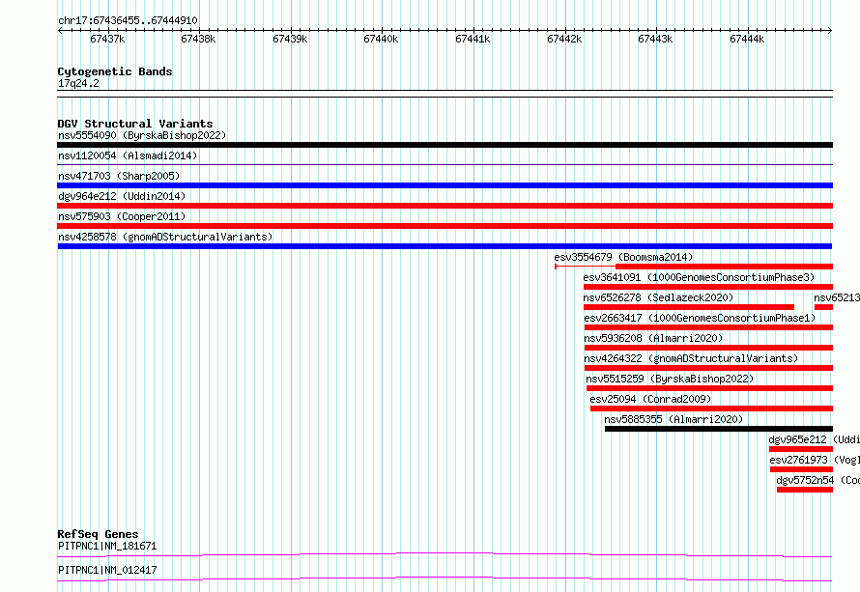Open the PITPNC1|NM_181671 gene label
Screen dimensions: 860x592
tap(107, 546)
